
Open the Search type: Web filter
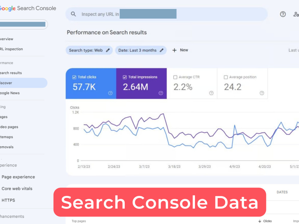89,50
